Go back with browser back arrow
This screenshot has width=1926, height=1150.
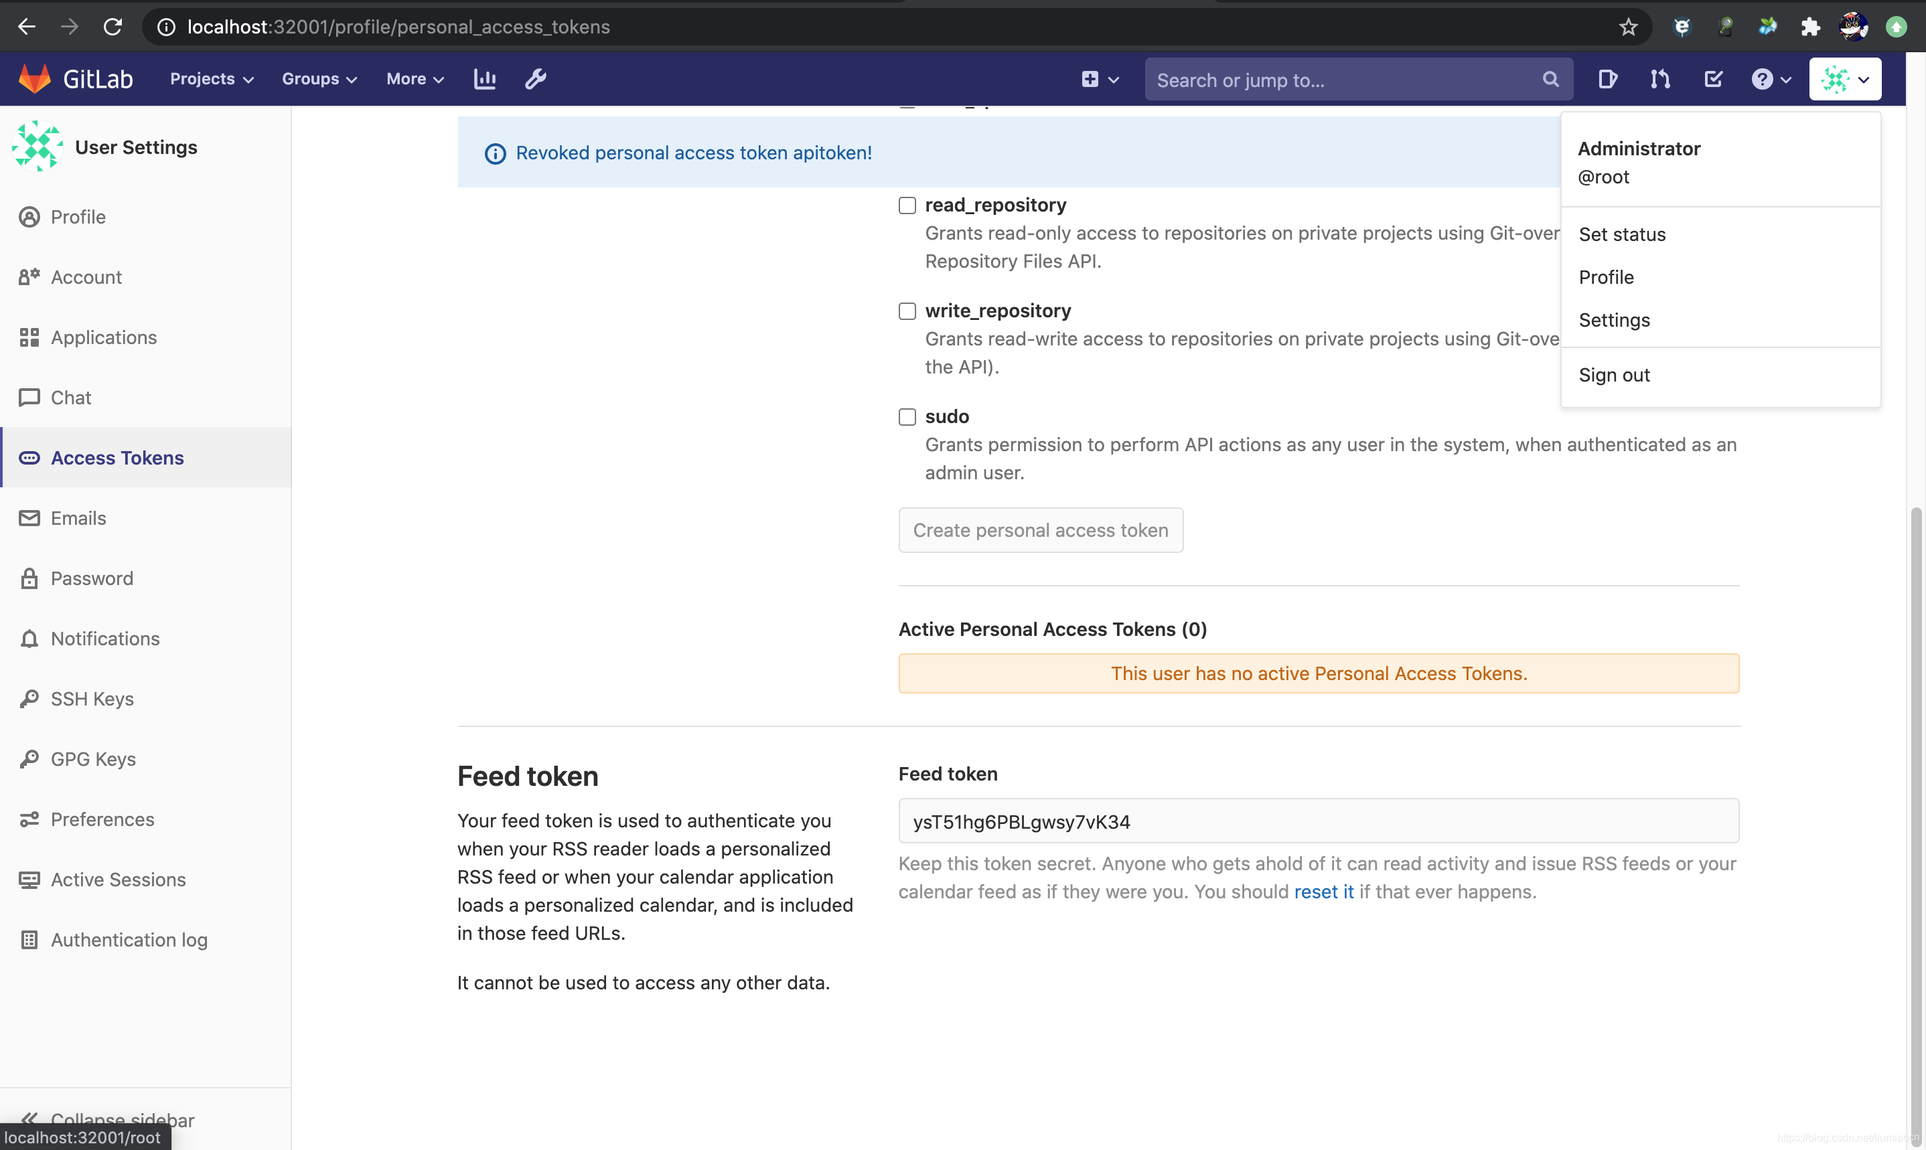(x=26, y=26)
